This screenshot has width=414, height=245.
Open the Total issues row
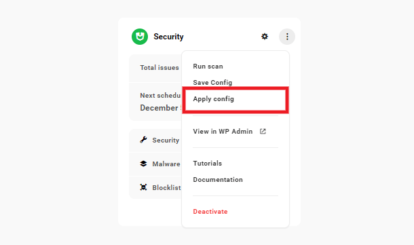pyautogui.click(x=155, y=68)
